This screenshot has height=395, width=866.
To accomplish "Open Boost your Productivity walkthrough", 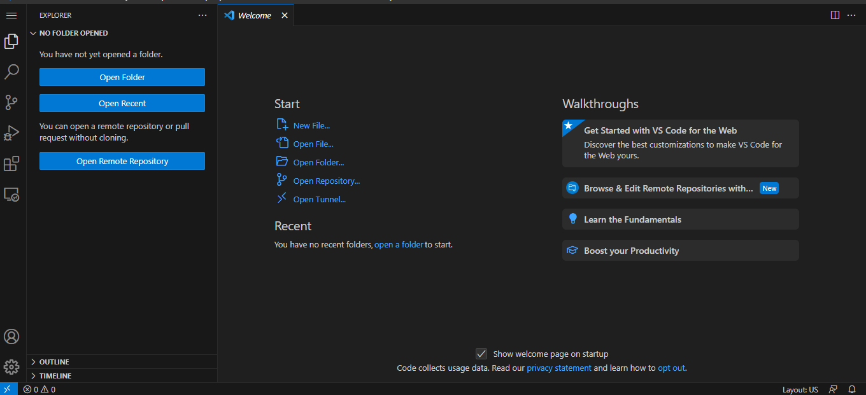I will (680, 251).
